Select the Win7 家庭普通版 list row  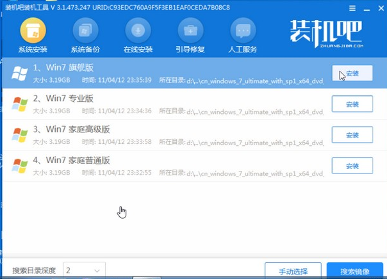click(x=167, y=166)
